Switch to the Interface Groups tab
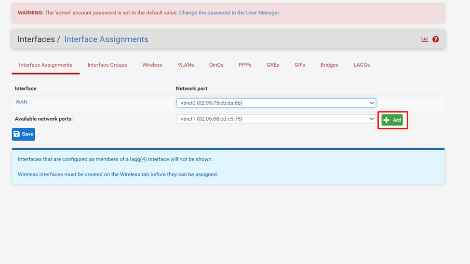 [107, 65]
